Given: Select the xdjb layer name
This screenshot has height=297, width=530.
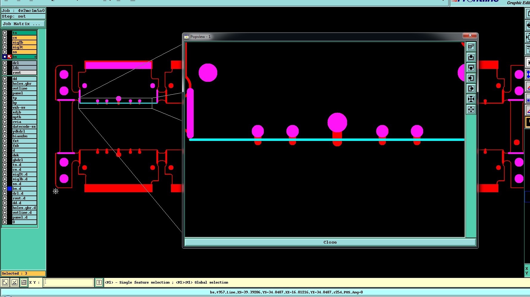Looking at the screenshot, I should (24, 112).
